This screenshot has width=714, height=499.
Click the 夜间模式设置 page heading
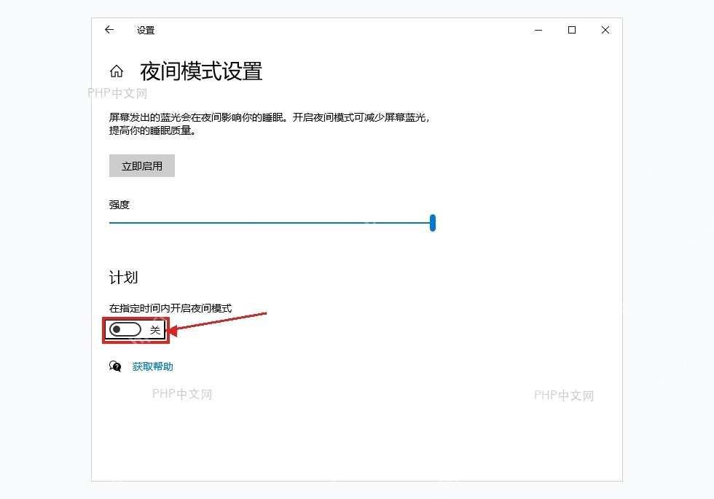[x=201, y=71]
